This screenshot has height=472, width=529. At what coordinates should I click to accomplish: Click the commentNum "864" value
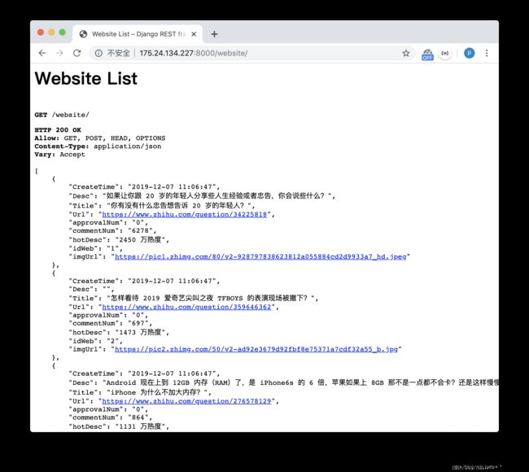pyautogui.click(x=138, y=417)
